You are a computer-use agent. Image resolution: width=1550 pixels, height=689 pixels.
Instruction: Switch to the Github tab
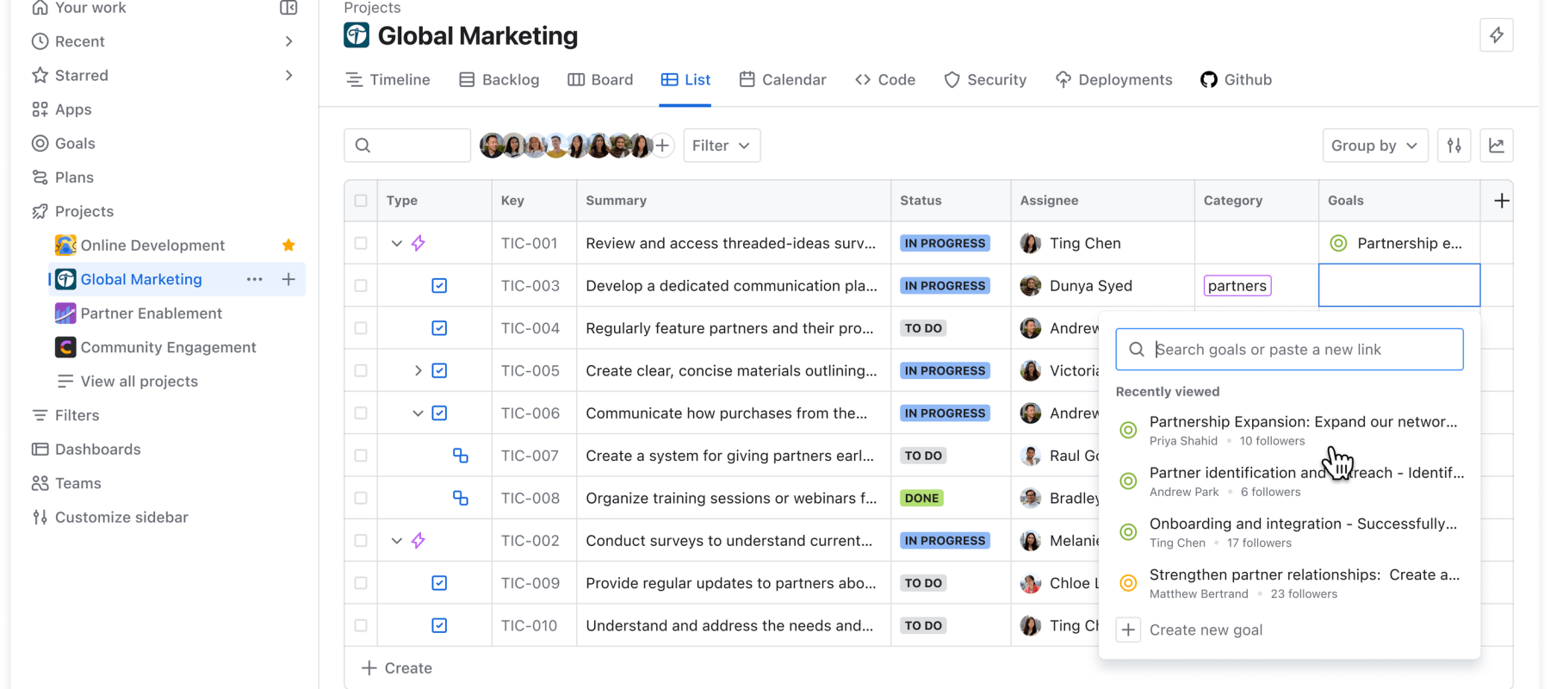click(1236, 80)
